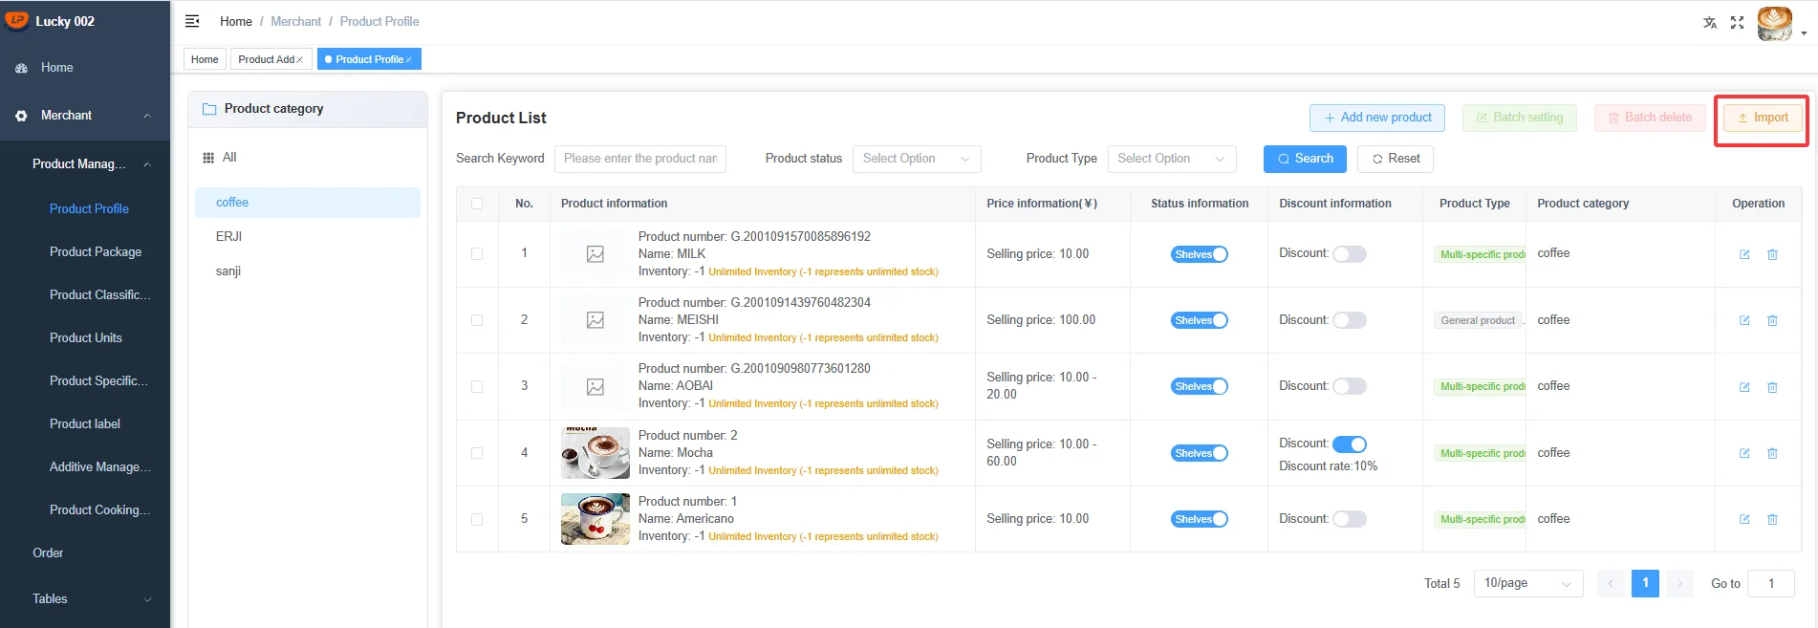This screenshot has height=628, width=1818.
Task: Go to page 1 pagination button
Action: click(1645, 583)
